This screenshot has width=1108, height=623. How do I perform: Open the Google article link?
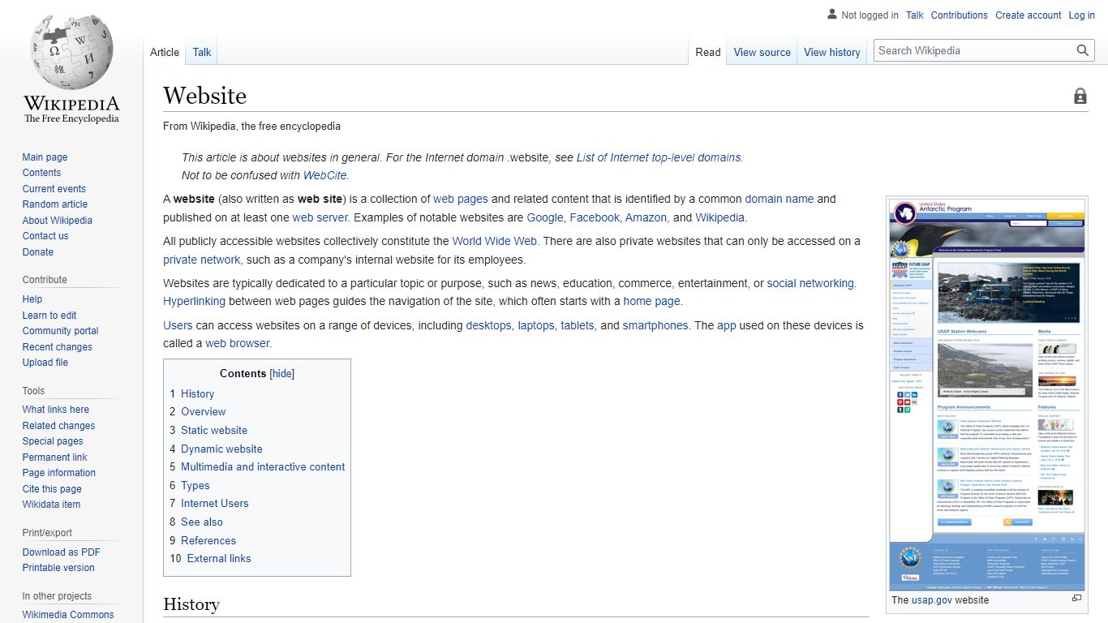[545, 217]
